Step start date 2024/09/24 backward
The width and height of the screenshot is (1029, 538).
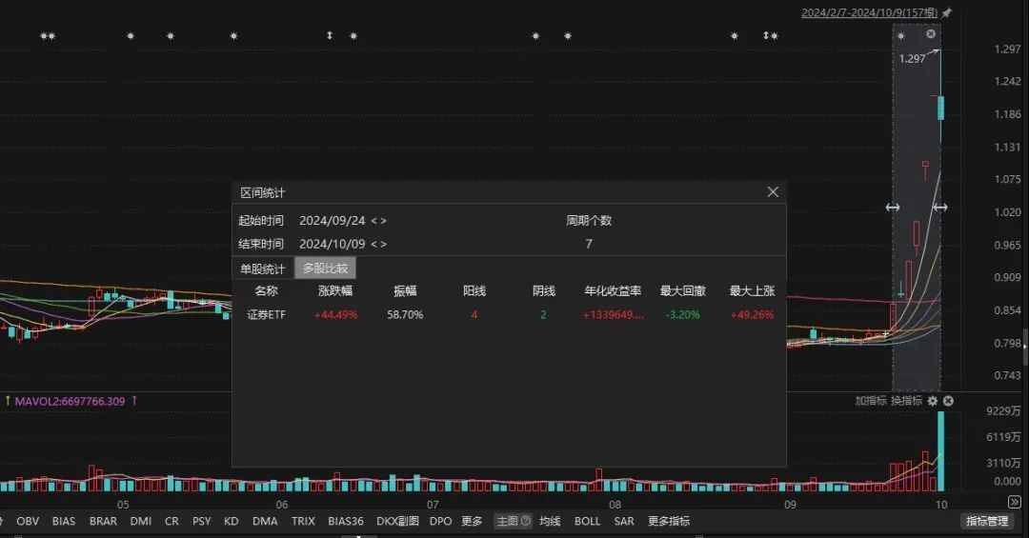[374, 221]
